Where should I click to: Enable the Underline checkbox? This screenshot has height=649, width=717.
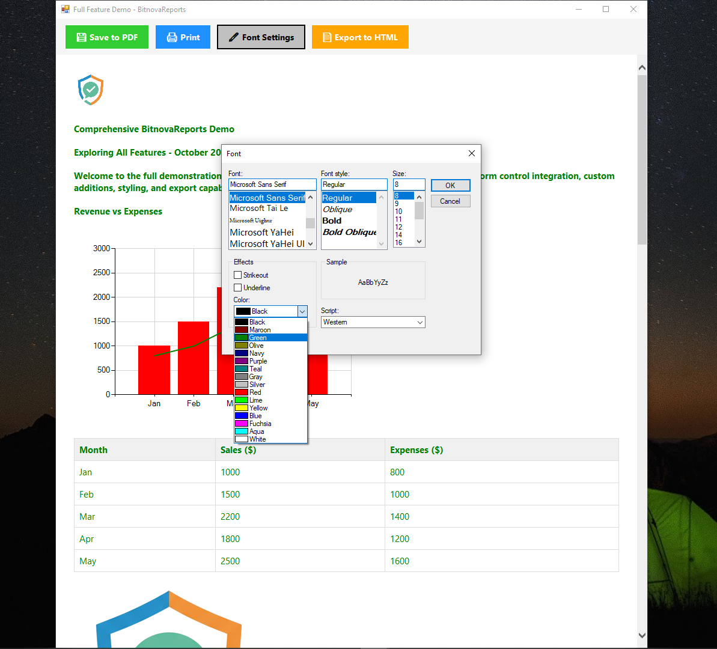pos(238,288)
